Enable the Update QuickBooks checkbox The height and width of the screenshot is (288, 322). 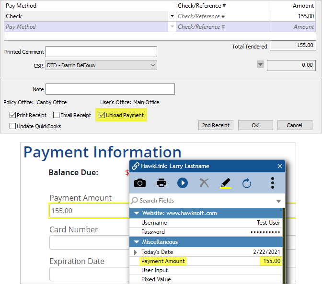(x=13, y=126)
